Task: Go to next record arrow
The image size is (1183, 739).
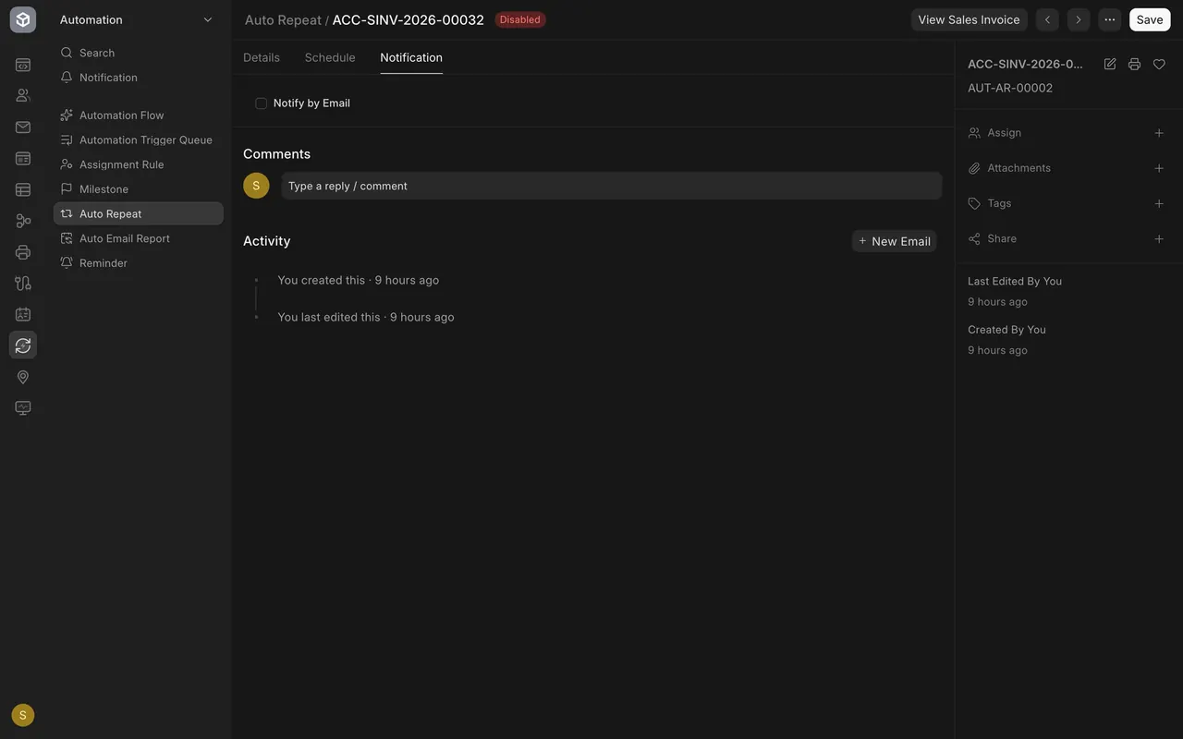Action: click(x=1078, y=19)
